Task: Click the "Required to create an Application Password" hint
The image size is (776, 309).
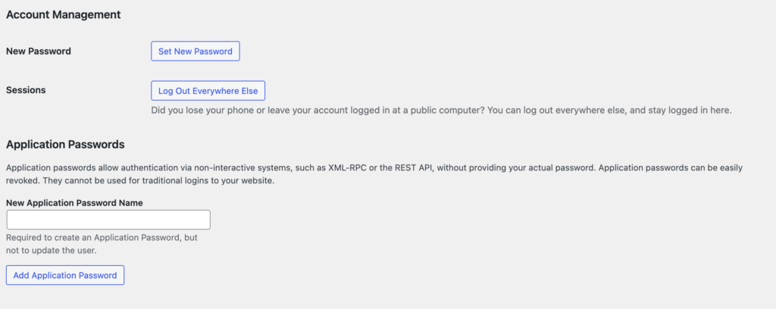Action: pyautogui.click(x=100, y=238)
